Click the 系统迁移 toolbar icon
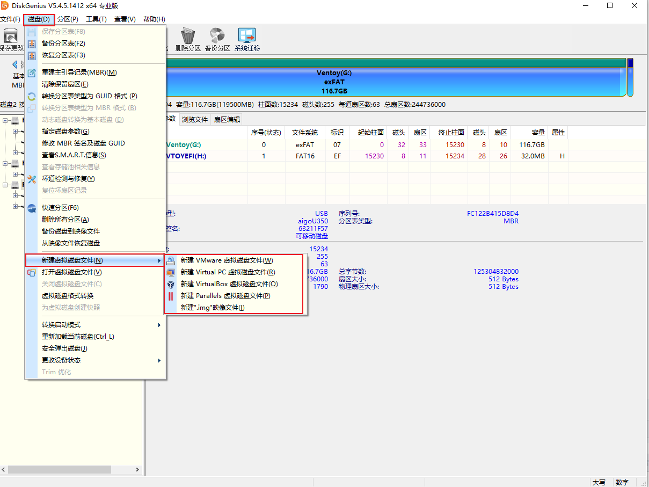This screenshot has height=487, width=649. coord(247,36)
